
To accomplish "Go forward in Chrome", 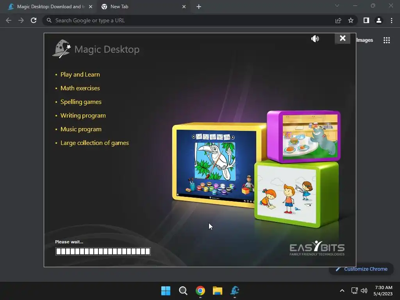I will pos(21,20).
